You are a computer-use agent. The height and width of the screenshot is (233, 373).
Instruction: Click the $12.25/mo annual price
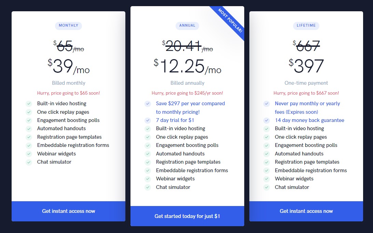188,66
